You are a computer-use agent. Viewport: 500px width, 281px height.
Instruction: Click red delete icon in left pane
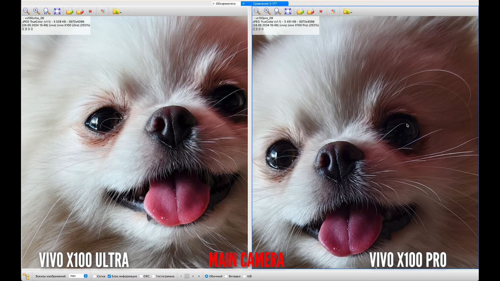coord(90,11)
